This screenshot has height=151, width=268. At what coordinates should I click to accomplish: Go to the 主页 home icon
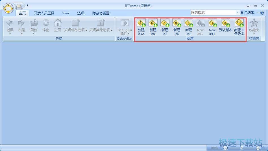(57, 23)
